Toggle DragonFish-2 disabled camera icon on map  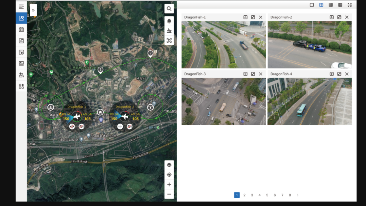click(x=130, y=126)
